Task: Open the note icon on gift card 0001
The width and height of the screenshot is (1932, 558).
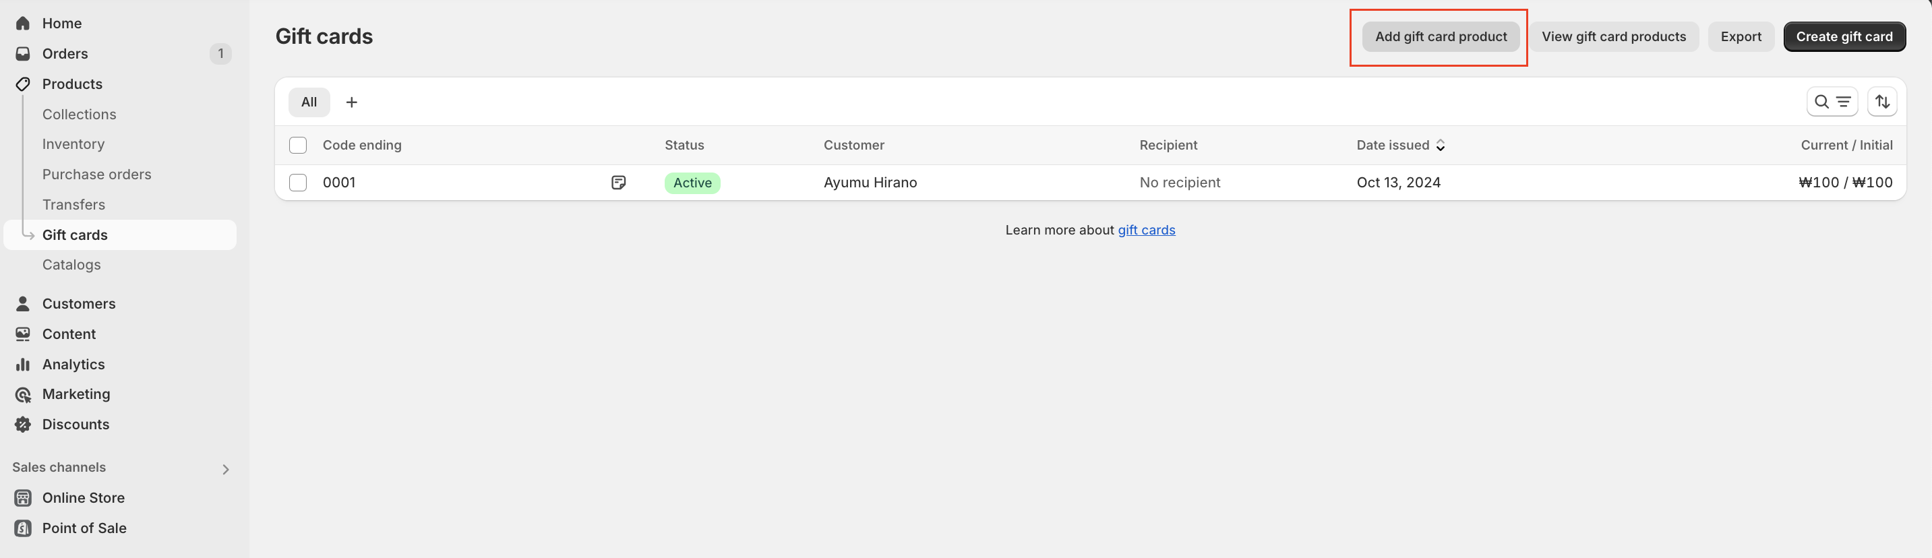Action: [619, 182]
